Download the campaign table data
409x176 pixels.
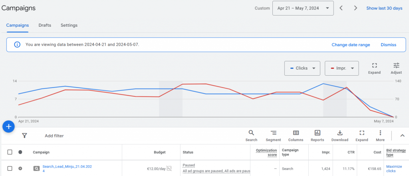tap(340, 135)
